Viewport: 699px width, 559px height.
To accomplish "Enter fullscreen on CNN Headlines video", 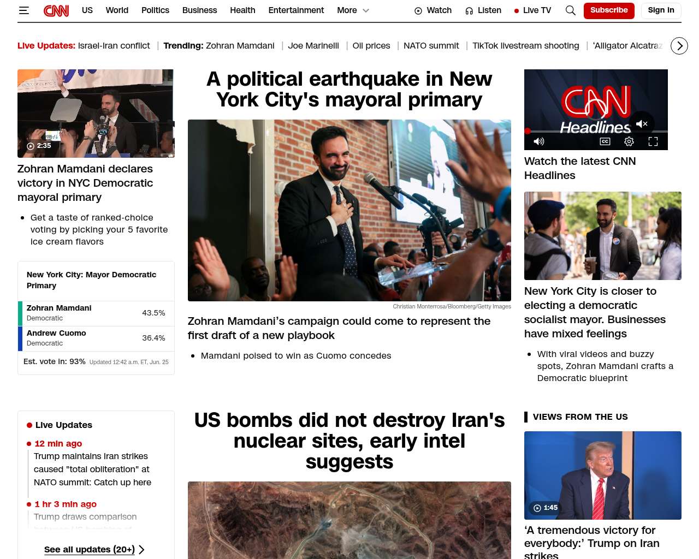I will (653, 141).
